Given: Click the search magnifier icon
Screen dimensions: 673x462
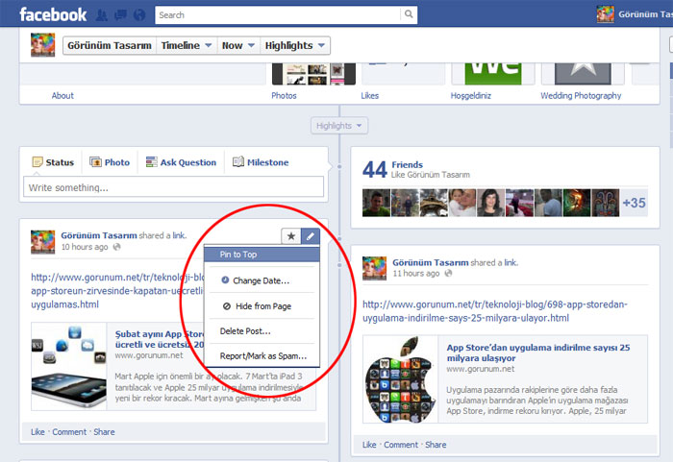Looking at the screenshot, I should [x=409, y=14].
